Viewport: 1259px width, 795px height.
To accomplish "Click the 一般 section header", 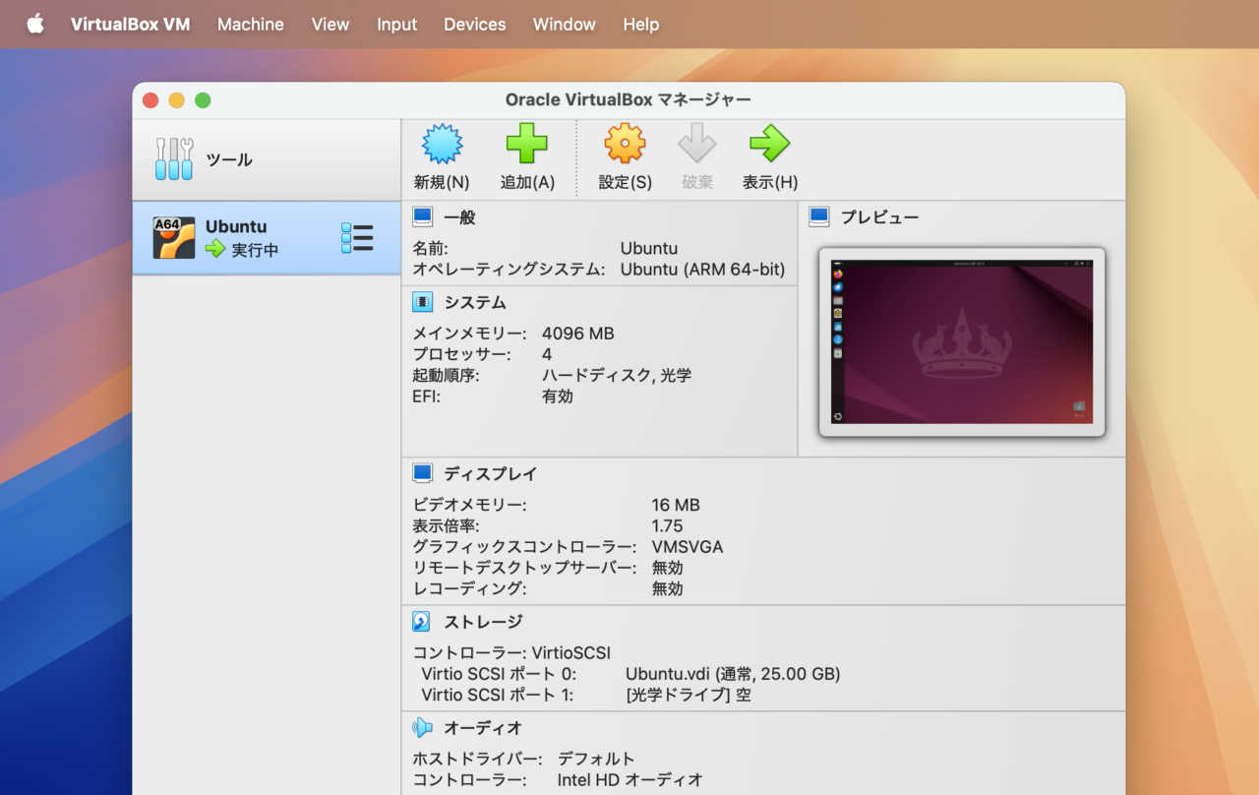I will (x=459, y=217).
